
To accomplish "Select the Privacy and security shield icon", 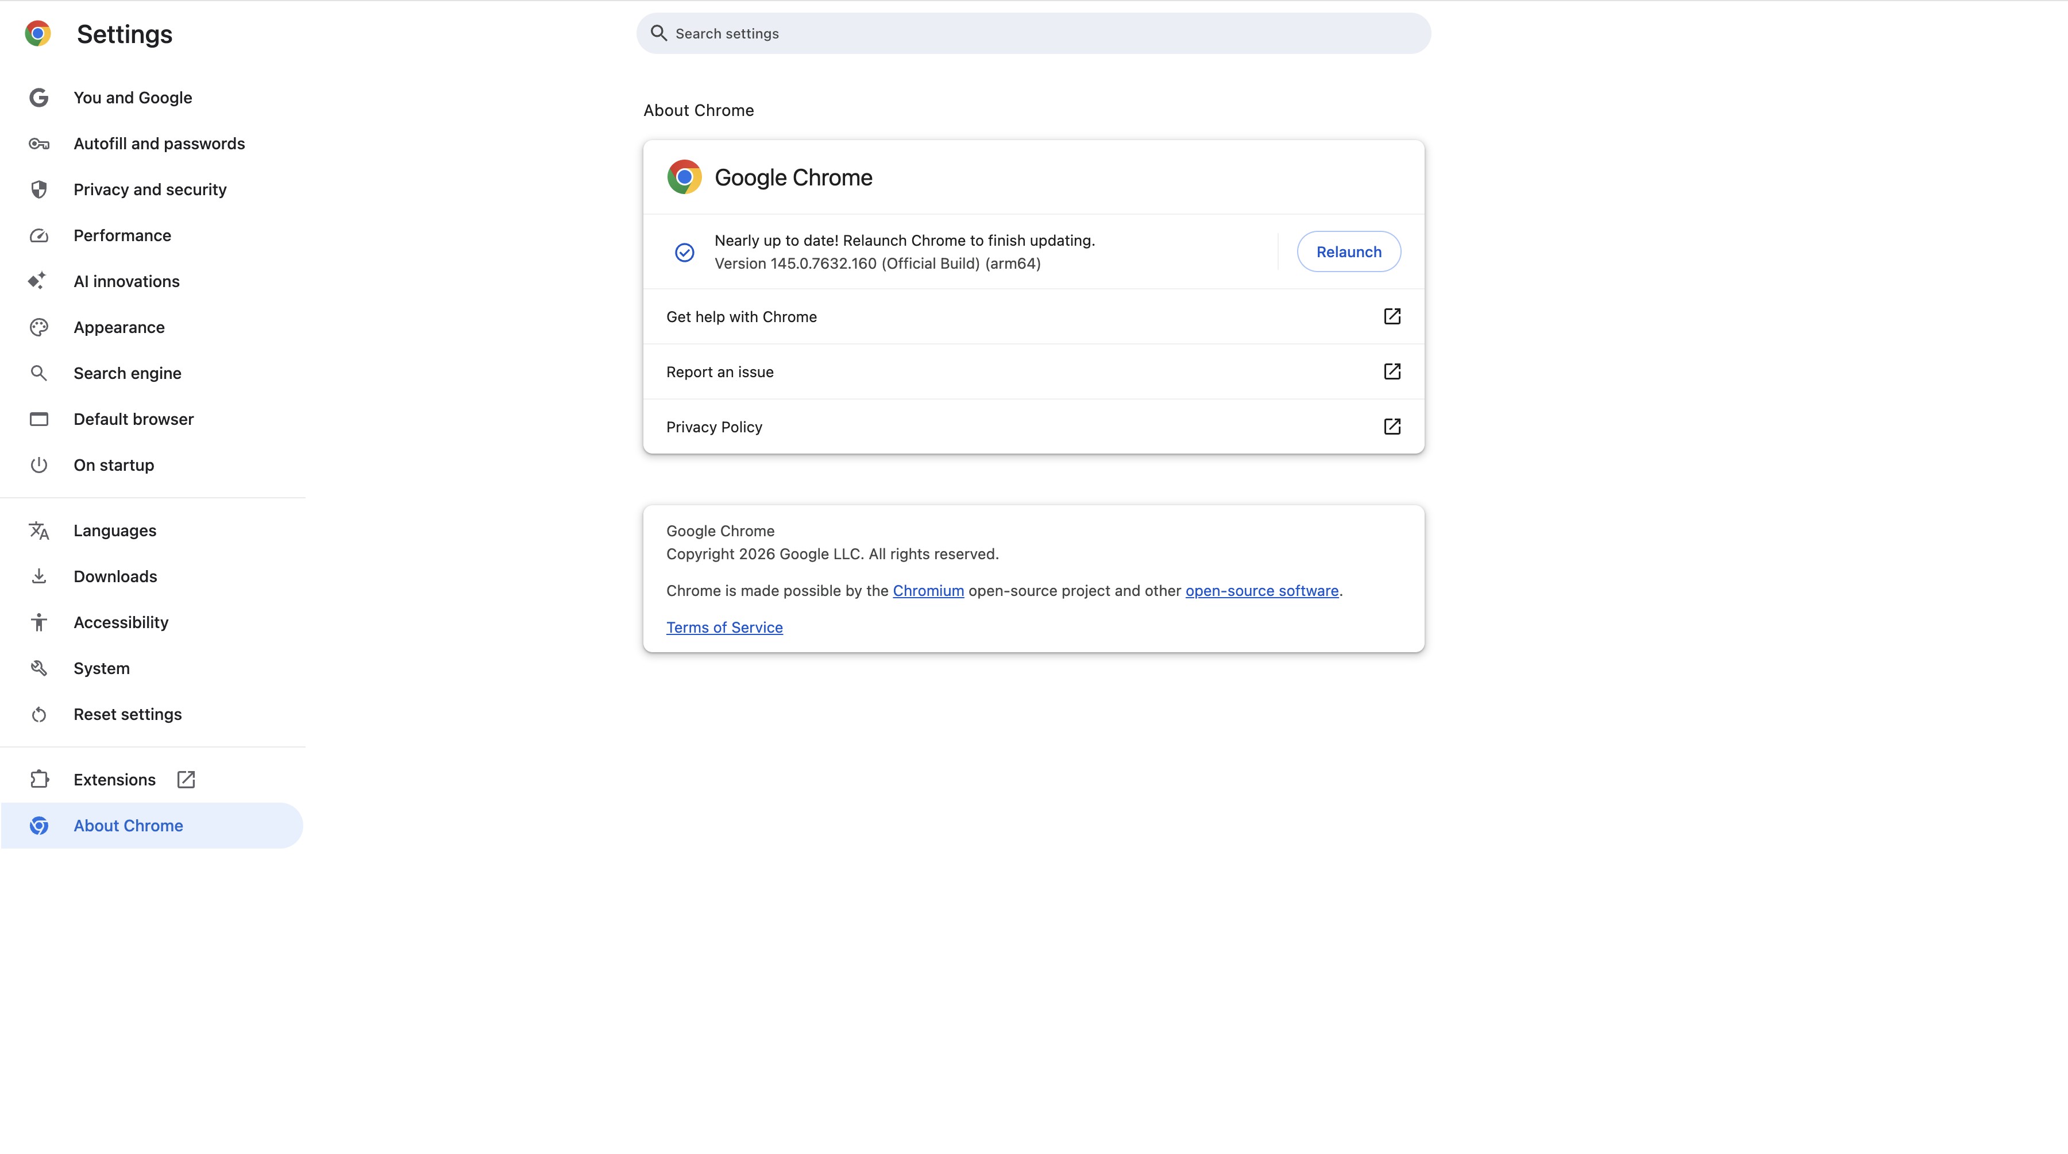I will click(x=38, y=189).
